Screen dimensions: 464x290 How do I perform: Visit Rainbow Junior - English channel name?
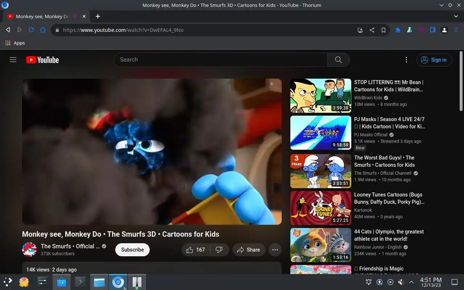[378, 247]
